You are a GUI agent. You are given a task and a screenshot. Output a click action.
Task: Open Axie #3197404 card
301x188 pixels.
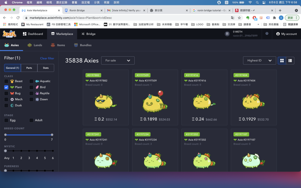point(254,98)
